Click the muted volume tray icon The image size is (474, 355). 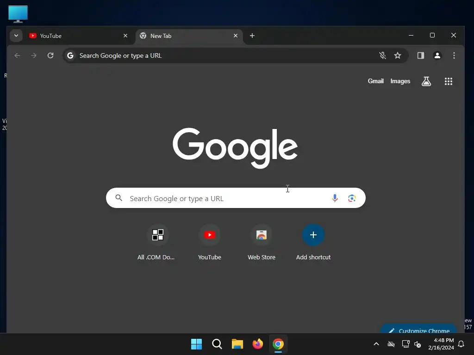coord(418,344)
